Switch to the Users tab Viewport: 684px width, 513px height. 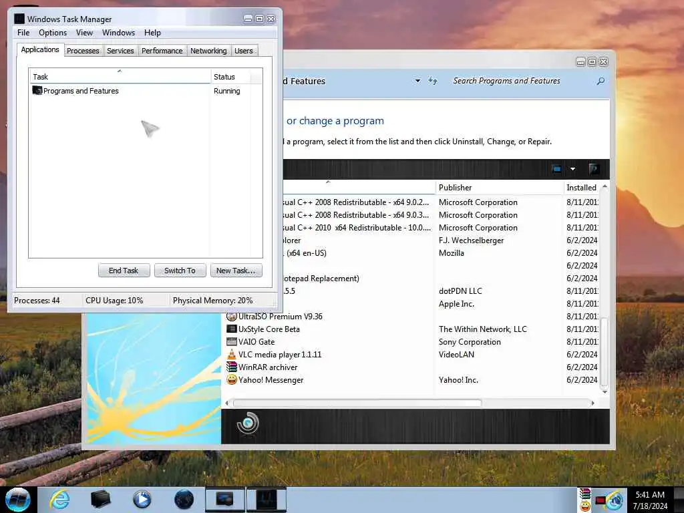(x=243, y=51)
